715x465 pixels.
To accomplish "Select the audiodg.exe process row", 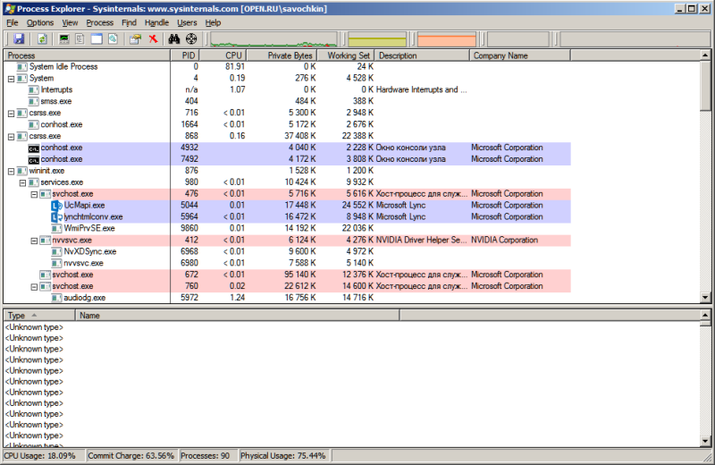I will 287,298.
